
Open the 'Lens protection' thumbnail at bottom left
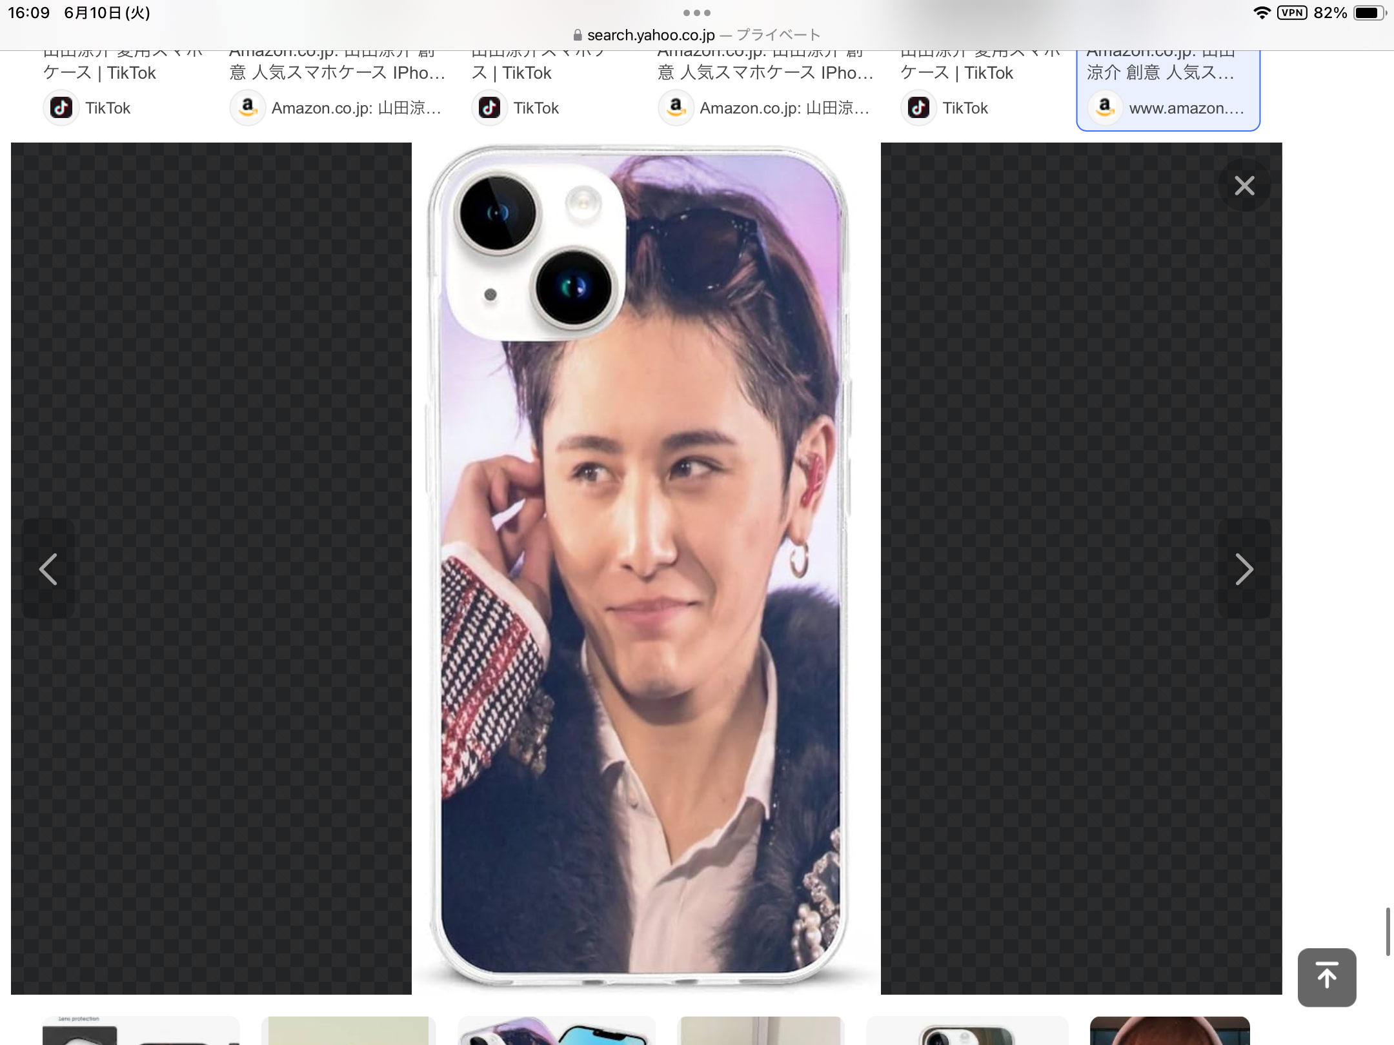pos(141,1030)
